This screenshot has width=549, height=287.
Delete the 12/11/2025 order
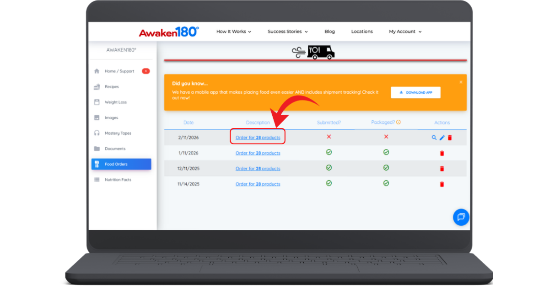pos(442,169)
